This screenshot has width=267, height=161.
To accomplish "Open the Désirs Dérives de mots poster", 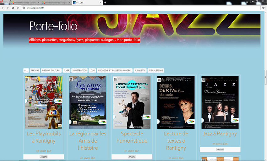I will click(176, 102).
